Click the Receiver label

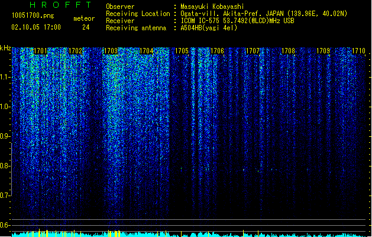[120, 21]
